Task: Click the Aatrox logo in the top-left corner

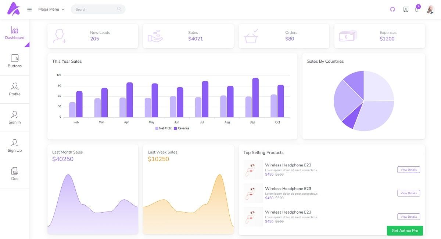Action: point(13,9)
